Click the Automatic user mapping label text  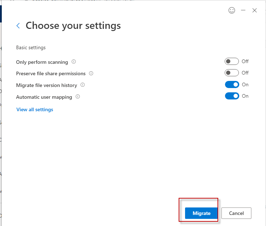44,97
